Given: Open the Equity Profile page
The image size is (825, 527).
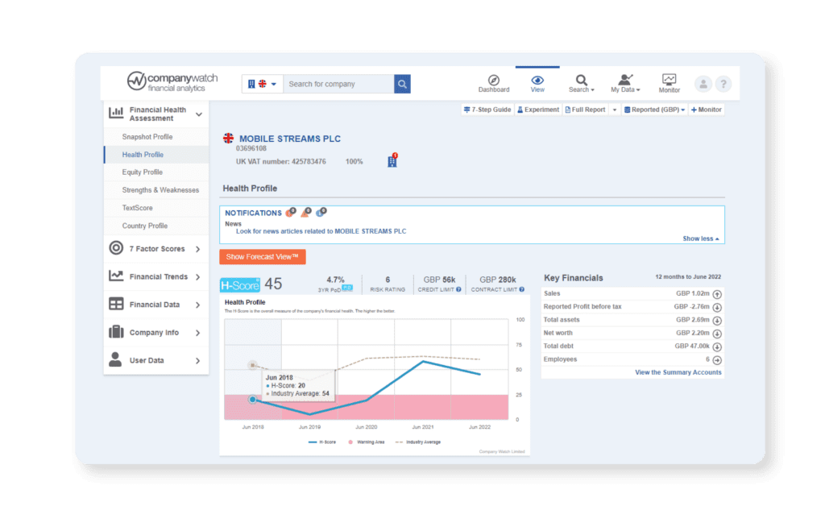Looking at the screenshot, I should (142, 172).
